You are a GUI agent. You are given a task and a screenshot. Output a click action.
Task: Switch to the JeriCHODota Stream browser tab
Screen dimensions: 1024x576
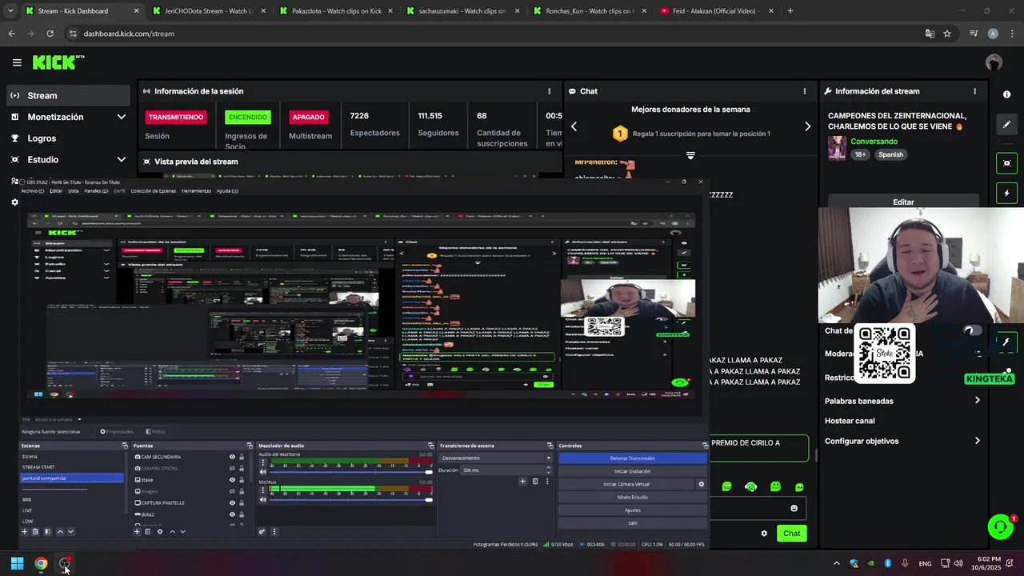[x=208, y=11]
